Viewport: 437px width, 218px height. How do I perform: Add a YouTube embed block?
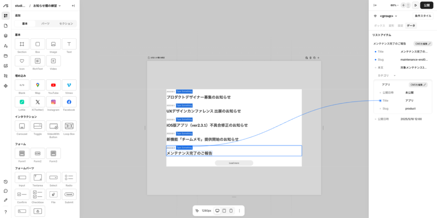tap(53, 85)
